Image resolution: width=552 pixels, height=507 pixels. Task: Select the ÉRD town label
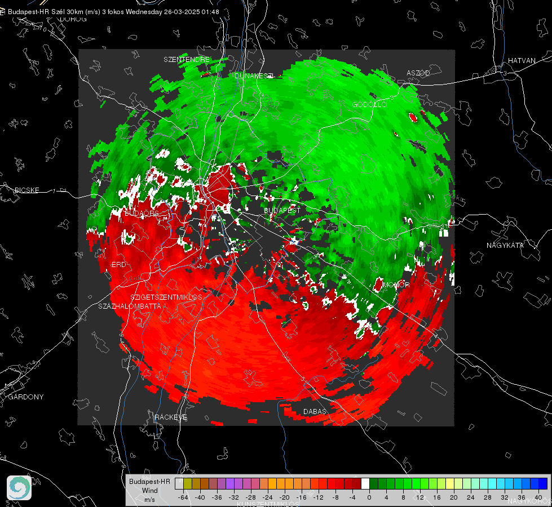tap(118, 265)
